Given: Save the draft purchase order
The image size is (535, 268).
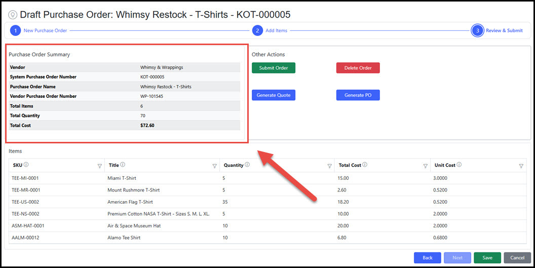Looking at the screenshot, I should click(x=487, y=257).
